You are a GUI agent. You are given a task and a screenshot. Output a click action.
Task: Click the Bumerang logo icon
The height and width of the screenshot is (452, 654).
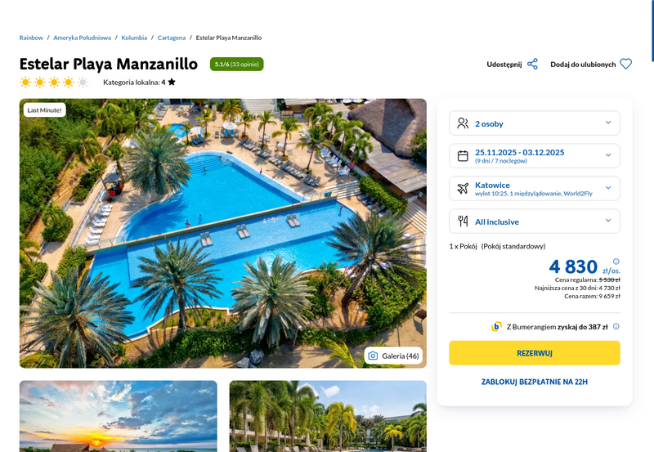click(496, 326)
